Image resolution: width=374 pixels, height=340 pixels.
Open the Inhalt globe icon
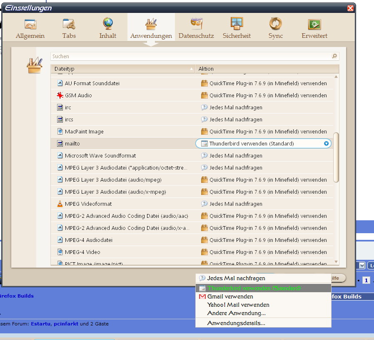tap(108, 24)
